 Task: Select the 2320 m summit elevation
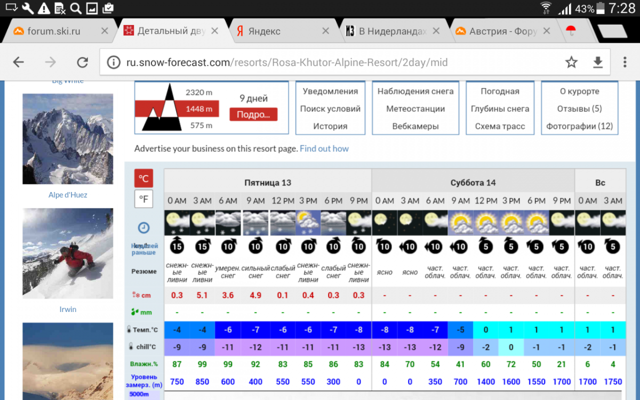click(x=198, y=92)
